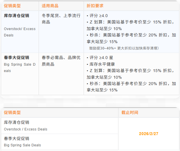This screenshot has width=180, height=151.
Task: Select the 冬季尾货、上季流行商品 cell
Action: [61, 19]
